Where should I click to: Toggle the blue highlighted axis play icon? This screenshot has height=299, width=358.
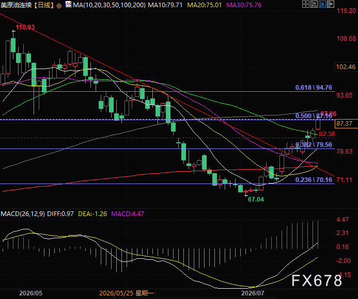click(322, 4)
